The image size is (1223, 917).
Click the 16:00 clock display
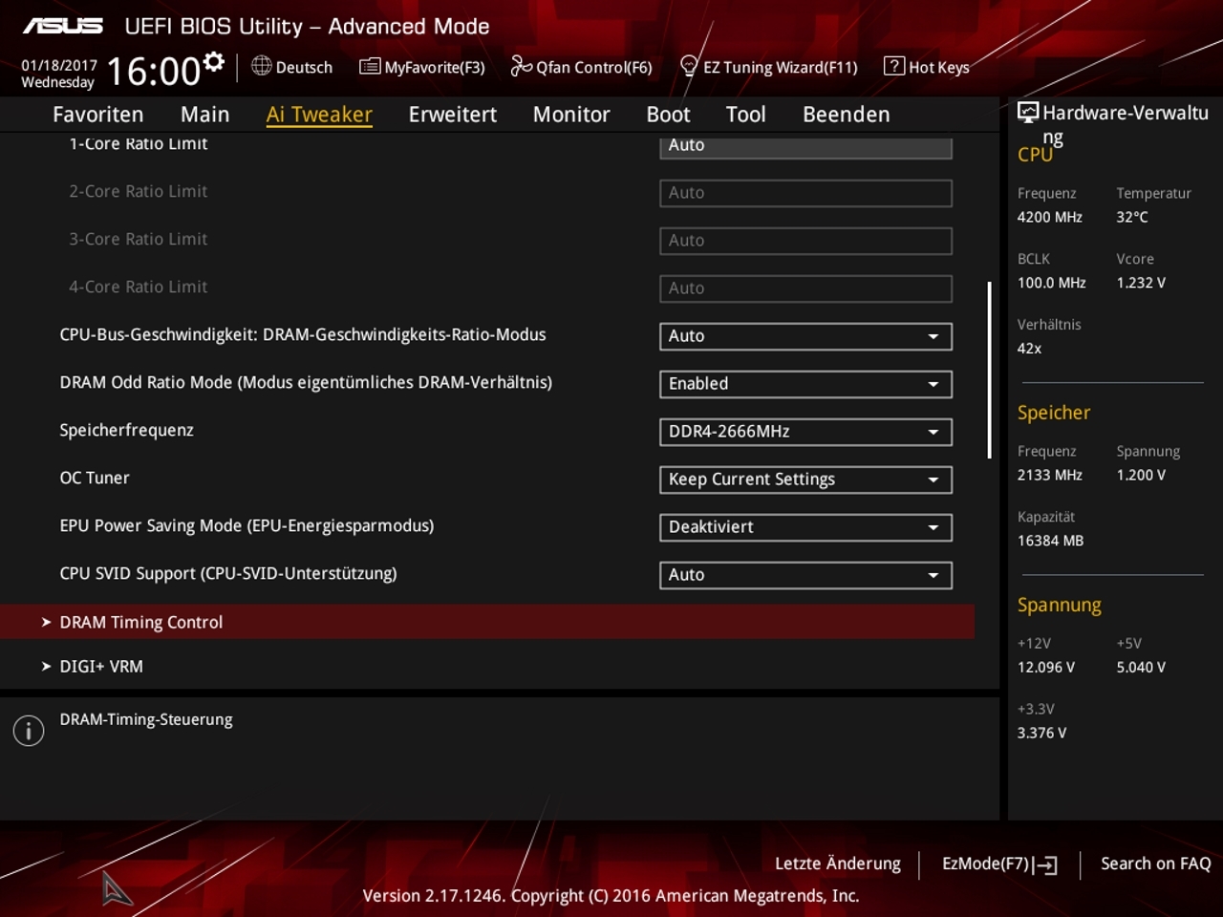pyautogui.click(x=153, y=72)
